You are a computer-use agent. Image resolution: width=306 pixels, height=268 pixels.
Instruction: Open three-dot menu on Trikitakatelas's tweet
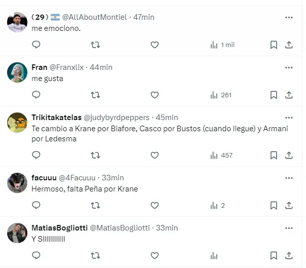289,118
